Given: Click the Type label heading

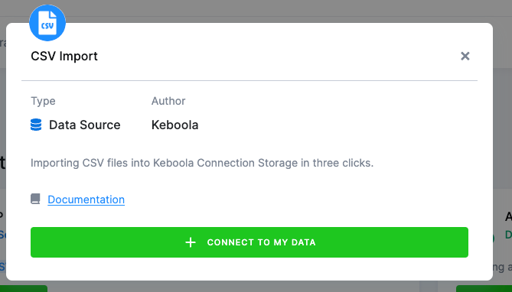Looking at the screenshot, I should click(x=43, y=101).
